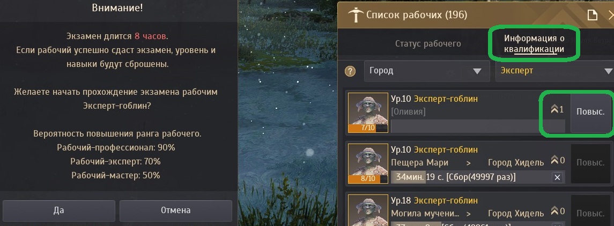
Task: Click the Отмена button
Action: point(175,210)
